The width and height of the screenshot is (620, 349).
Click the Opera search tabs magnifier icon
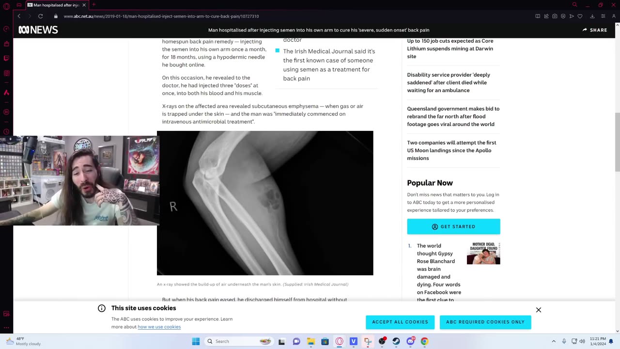click(574, 5)
